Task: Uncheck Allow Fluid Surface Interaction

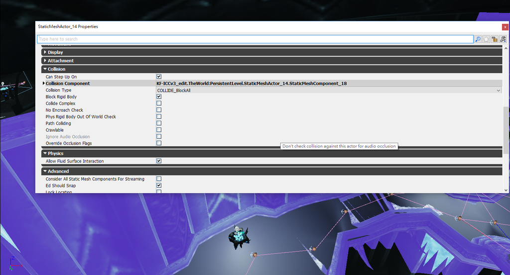Action: [x=159, y=161]
